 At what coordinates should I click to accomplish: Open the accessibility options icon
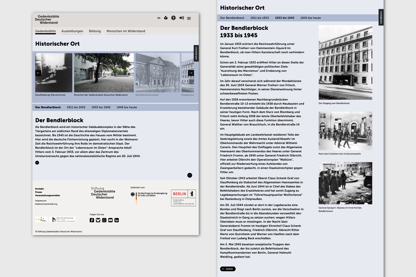173,18
